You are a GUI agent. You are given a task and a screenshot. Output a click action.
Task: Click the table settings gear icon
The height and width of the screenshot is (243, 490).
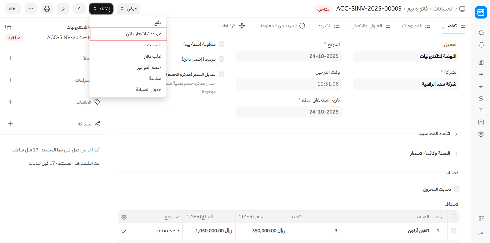tap(124, 217)
